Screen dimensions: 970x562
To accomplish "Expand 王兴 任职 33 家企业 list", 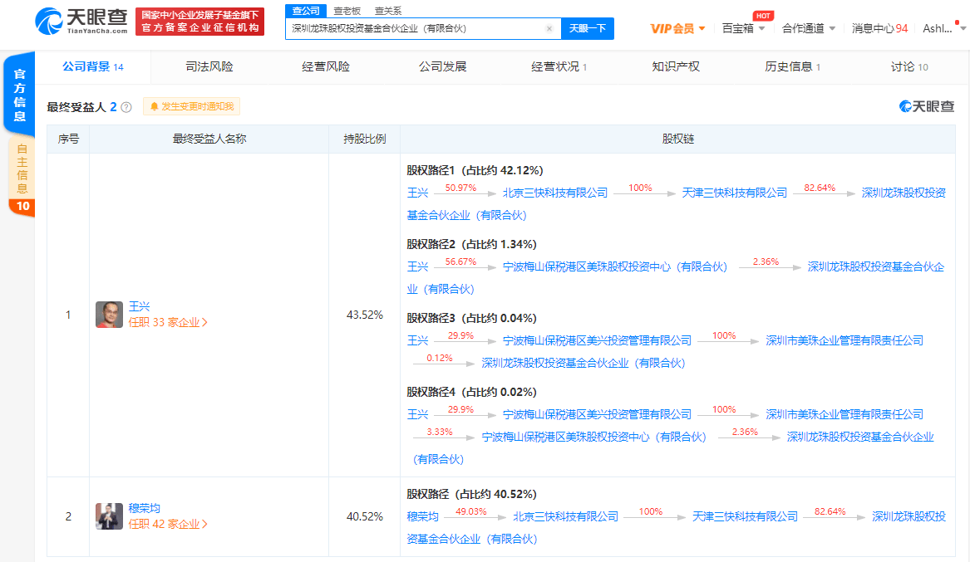I will point(168,322).
